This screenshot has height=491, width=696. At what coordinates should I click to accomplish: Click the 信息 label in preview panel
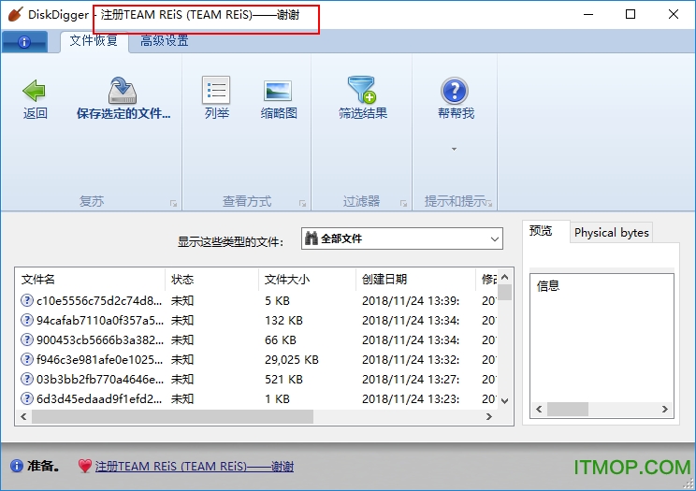[548, 286]
